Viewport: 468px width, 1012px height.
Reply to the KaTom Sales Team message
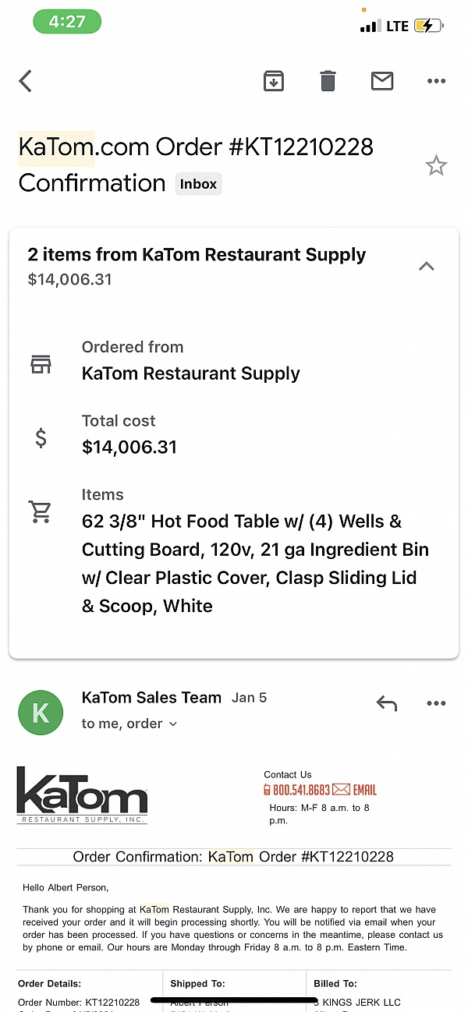coord(386,703)
